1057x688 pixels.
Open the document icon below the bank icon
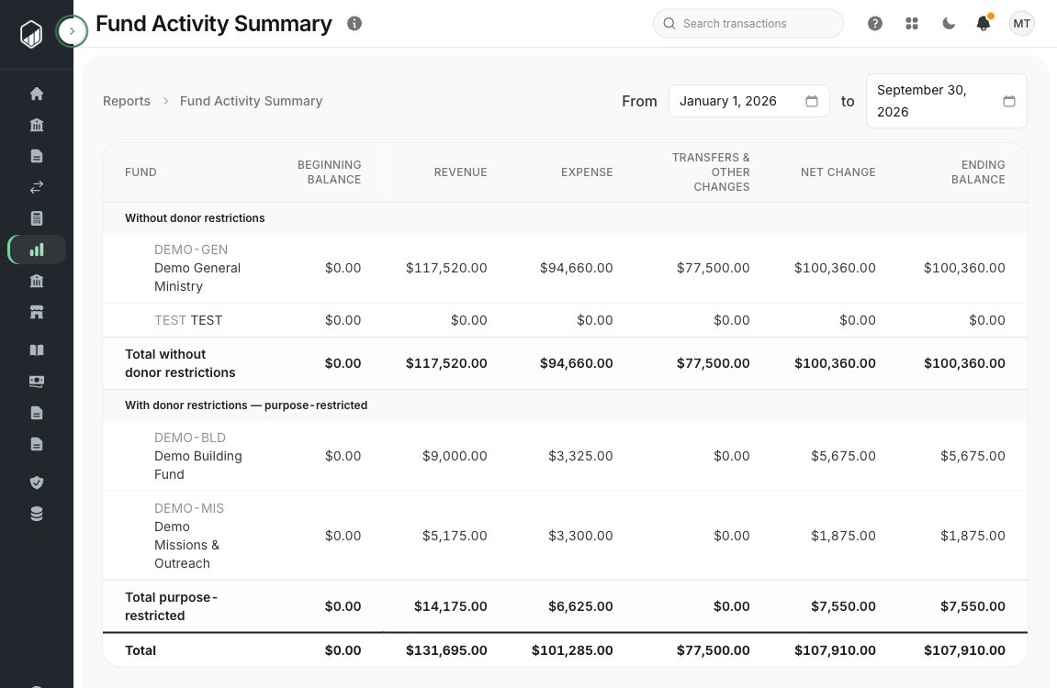[x=37, y=156]
